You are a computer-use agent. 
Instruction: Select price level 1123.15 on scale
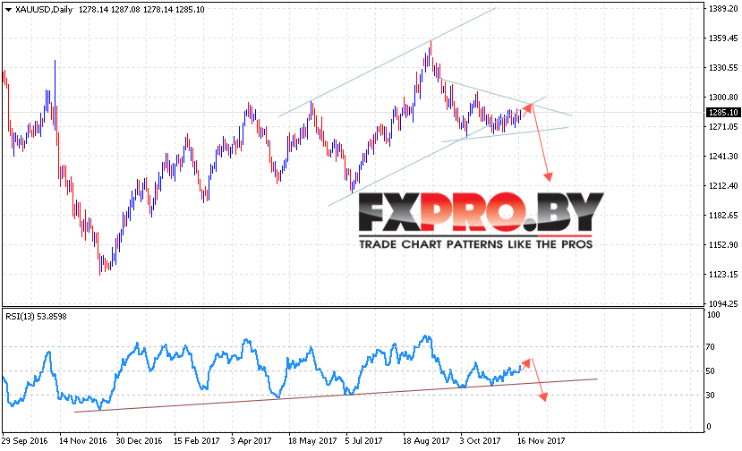point(723,274)
